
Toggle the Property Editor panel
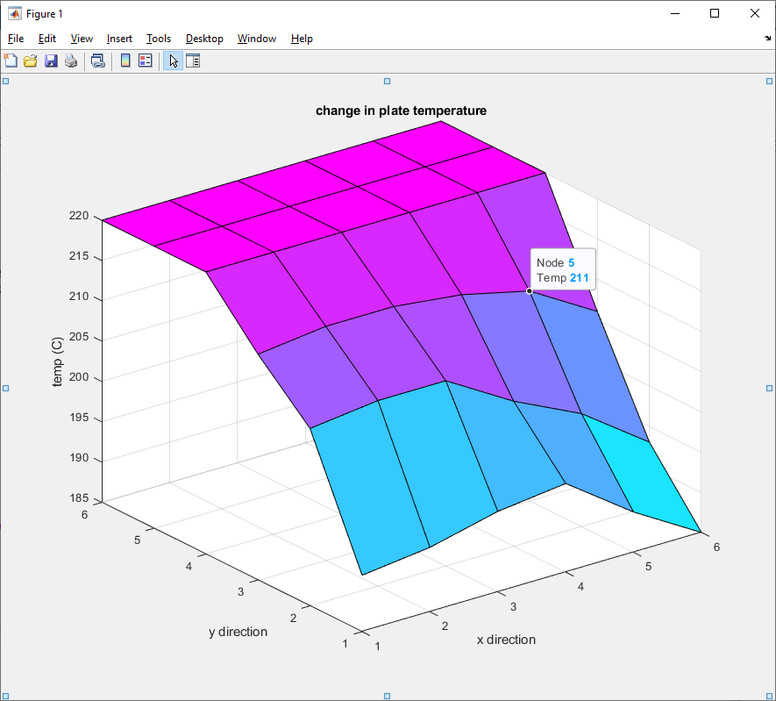click(193, 61)
